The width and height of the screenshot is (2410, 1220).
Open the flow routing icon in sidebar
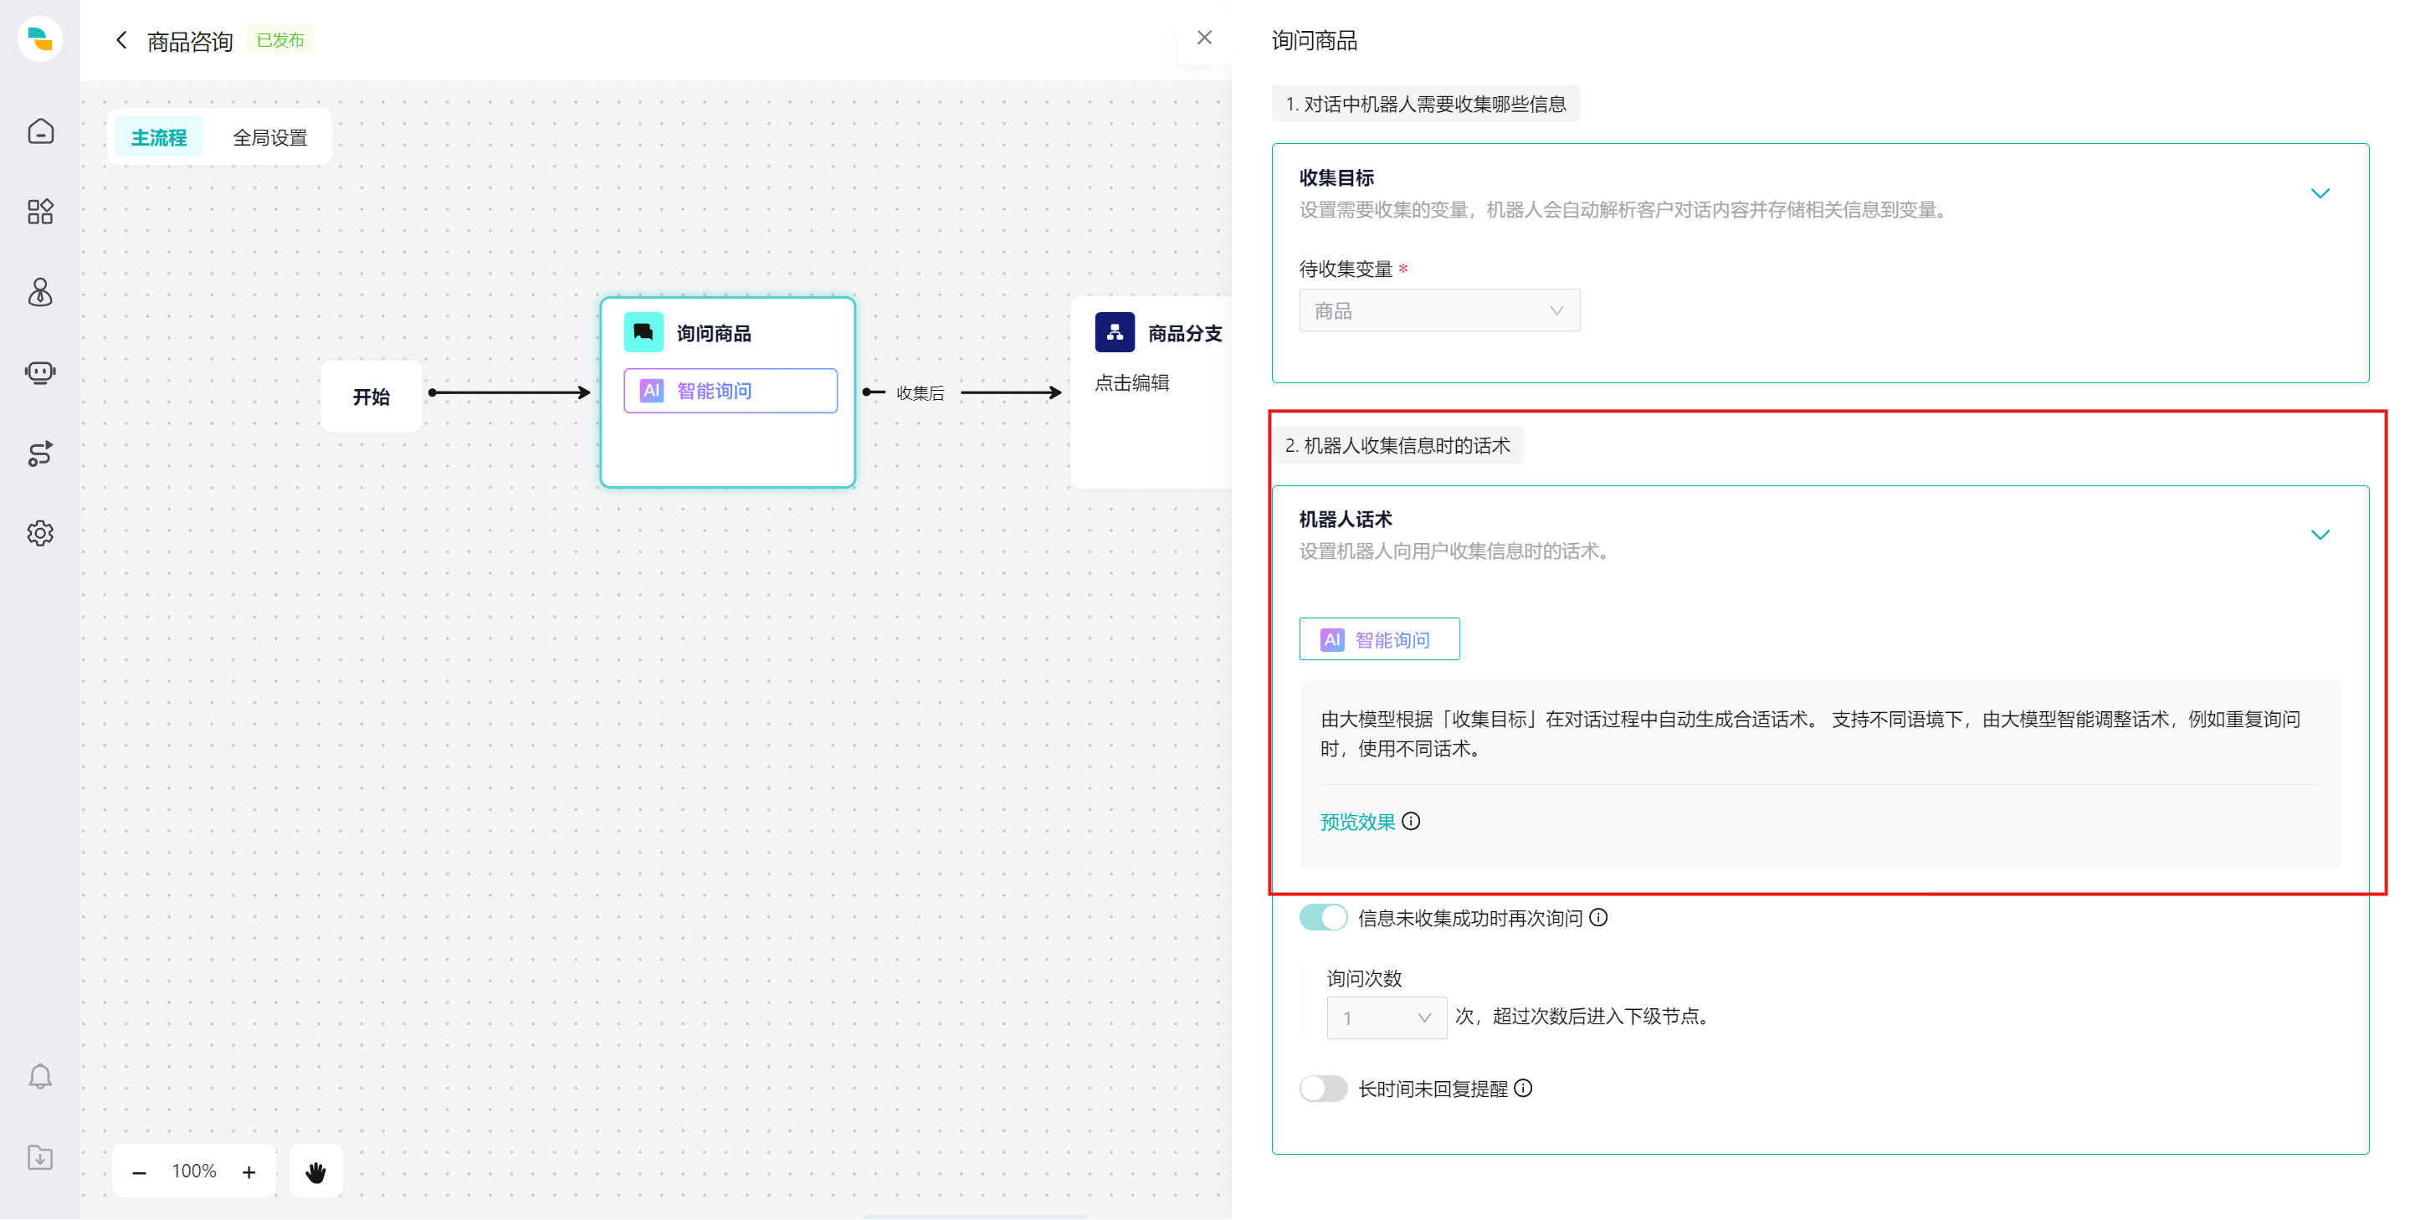tap(40, 454)
